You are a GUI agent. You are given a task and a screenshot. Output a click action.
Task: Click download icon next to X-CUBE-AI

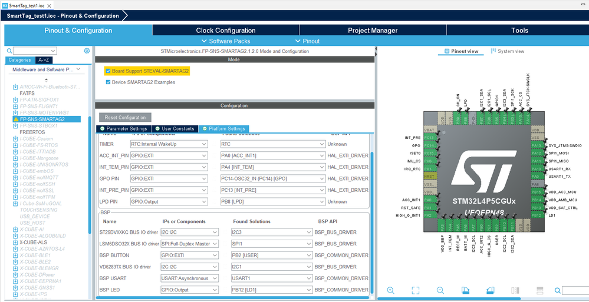(15, 229)
